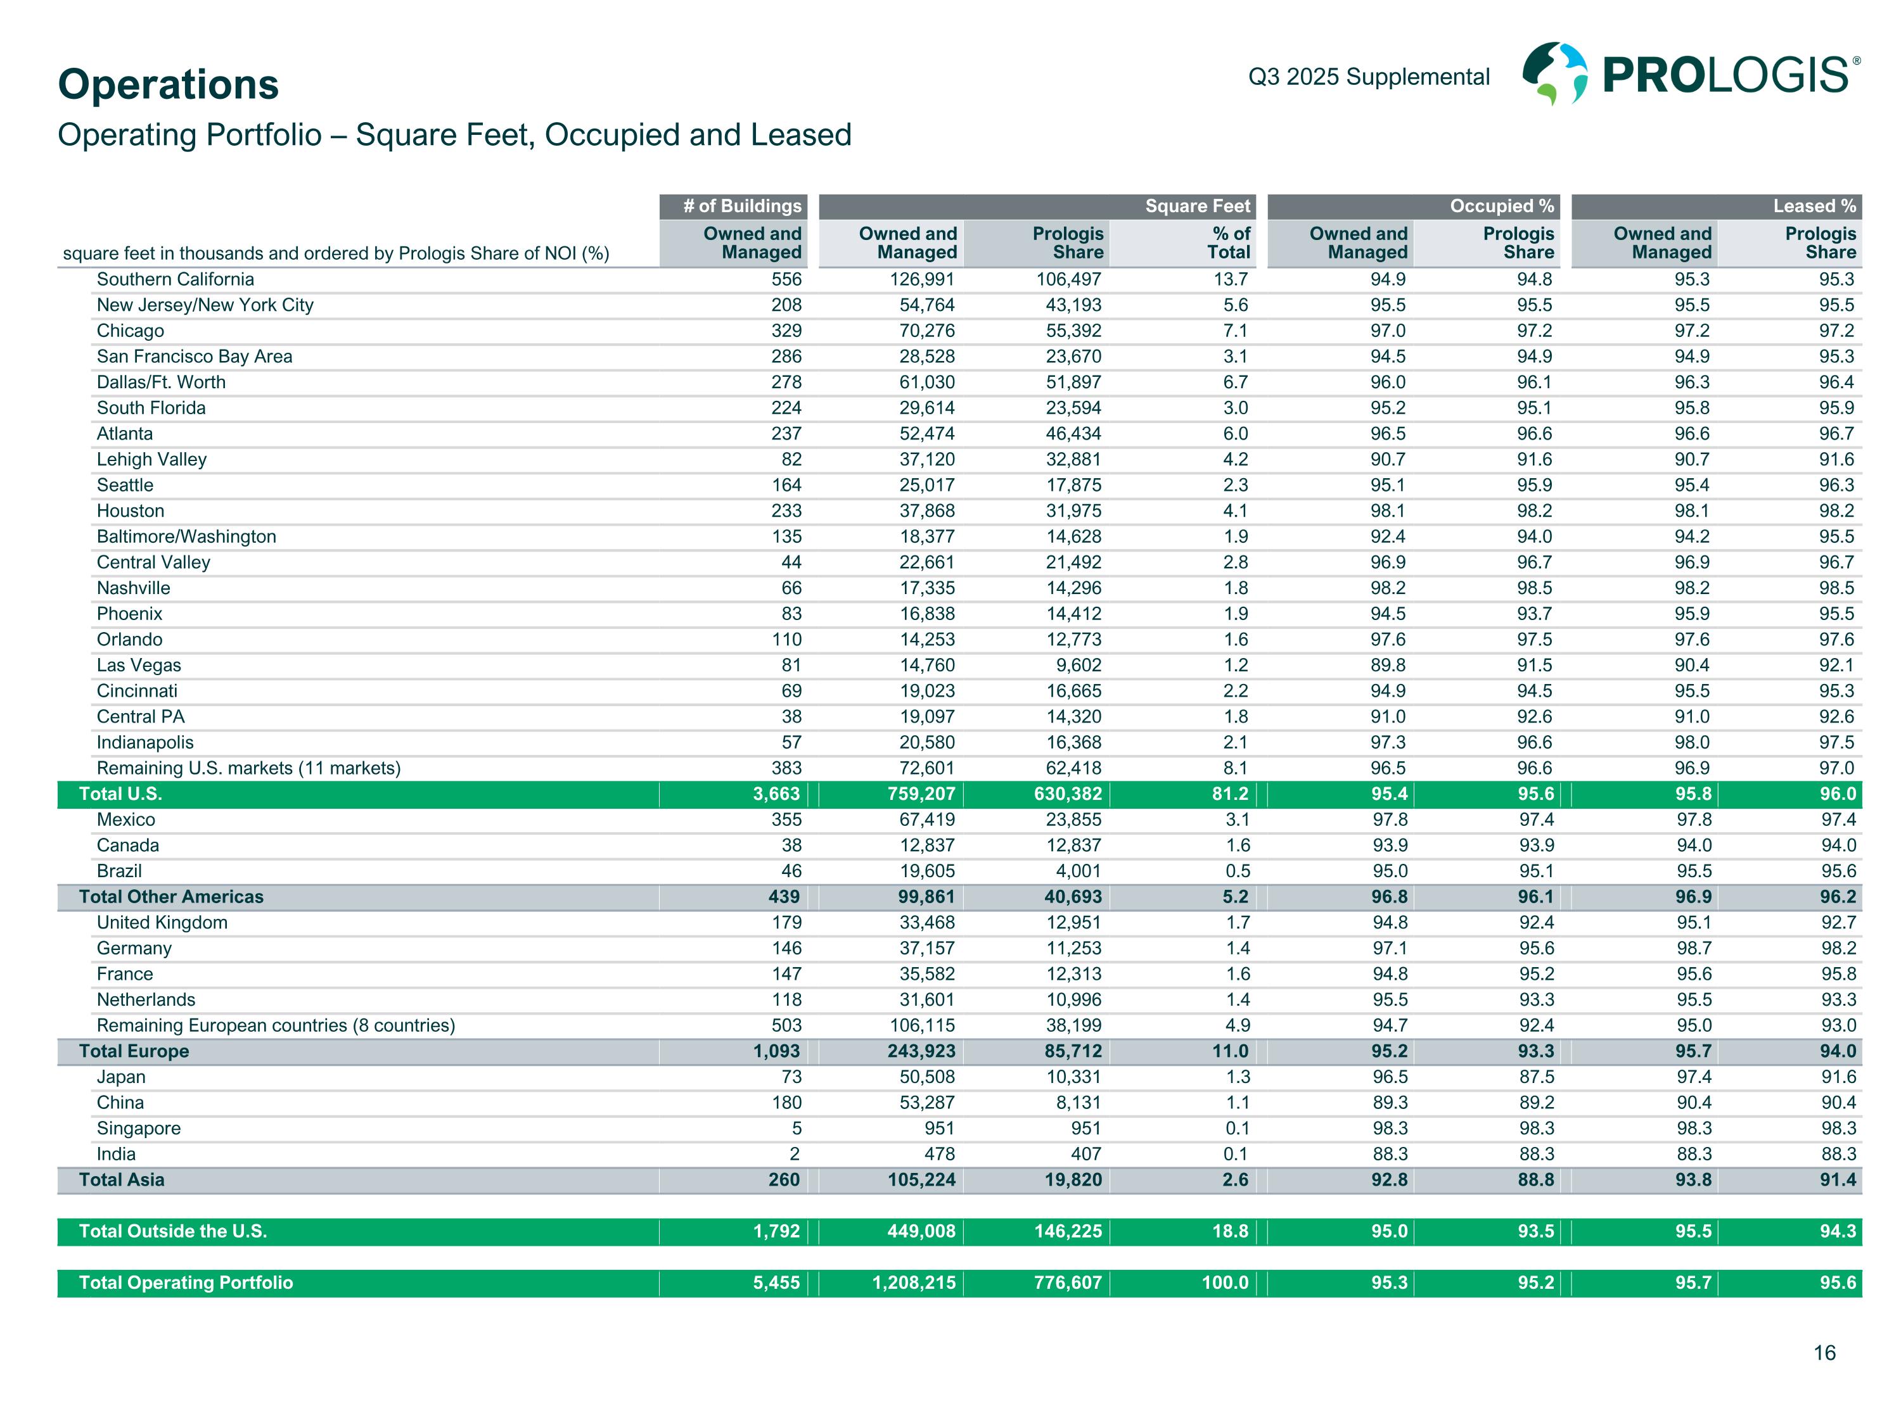The height and width of the screenshot is (1425, 1901).
Task: Click the New Jersey/New York City row label
Action: 205,305
